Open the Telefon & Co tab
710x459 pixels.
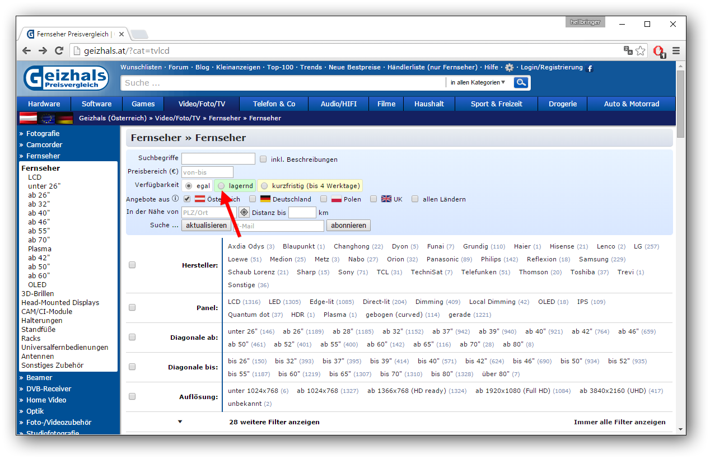point(274,104)
